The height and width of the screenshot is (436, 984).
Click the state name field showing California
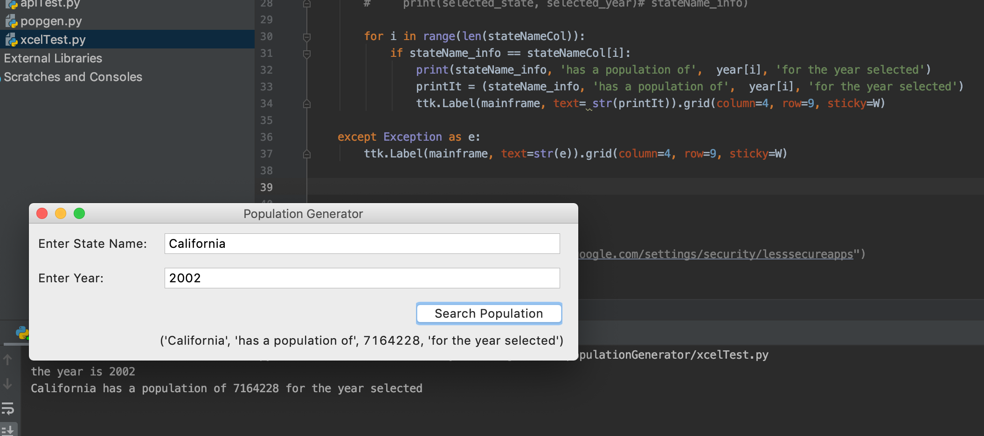click(362, 243)
